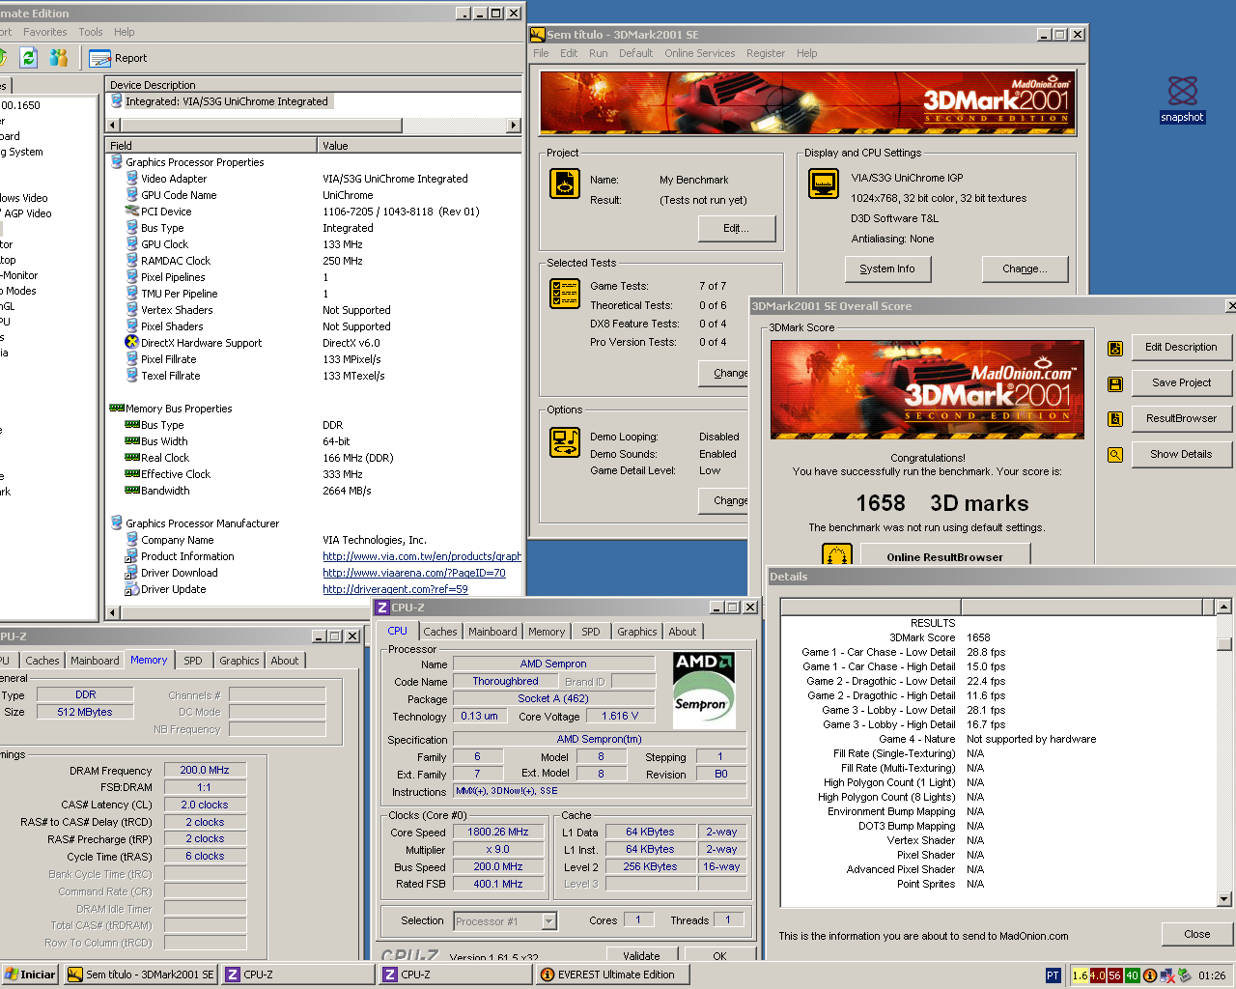1236x989 pixels.
Task: Click the floppy icon beside Save Project
Action: click(x=1115, y=384)
